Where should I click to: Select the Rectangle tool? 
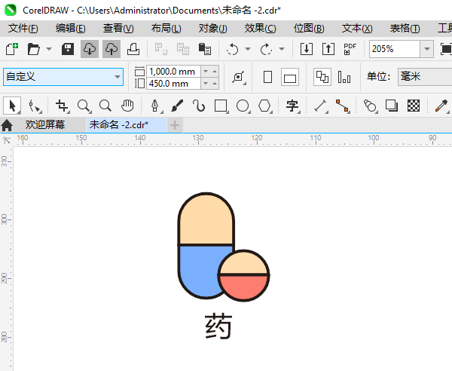point(221,106)
